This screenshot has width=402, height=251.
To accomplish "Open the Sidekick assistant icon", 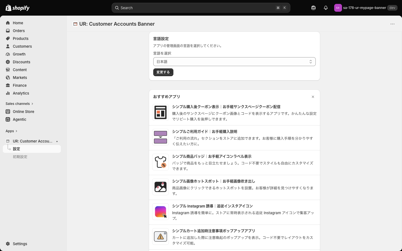I will [314, 8].
